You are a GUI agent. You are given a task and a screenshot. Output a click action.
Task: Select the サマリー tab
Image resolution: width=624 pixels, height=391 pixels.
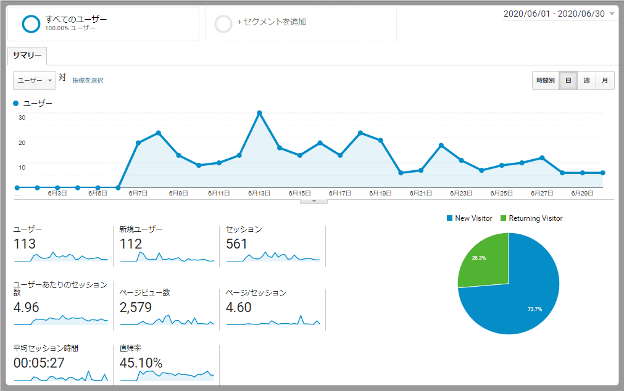27,56
